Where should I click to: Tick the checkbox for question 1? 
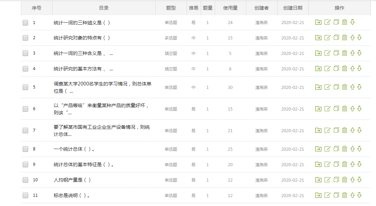tap(25, 23)
